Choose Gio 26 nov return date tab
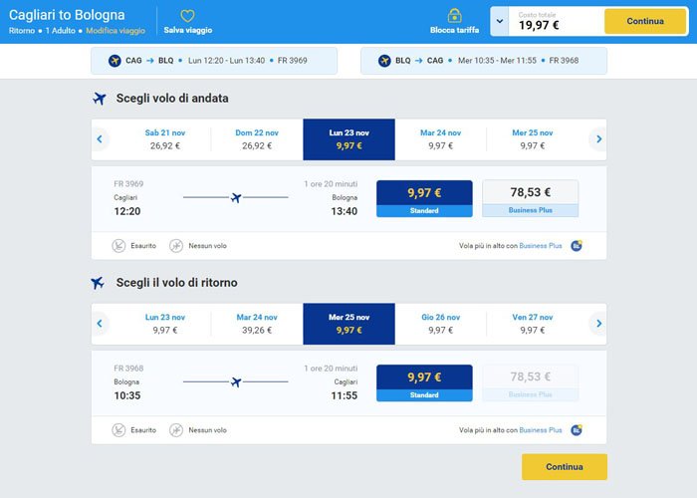This screenshot has height=498, width=697. click(x=440, y=324)
